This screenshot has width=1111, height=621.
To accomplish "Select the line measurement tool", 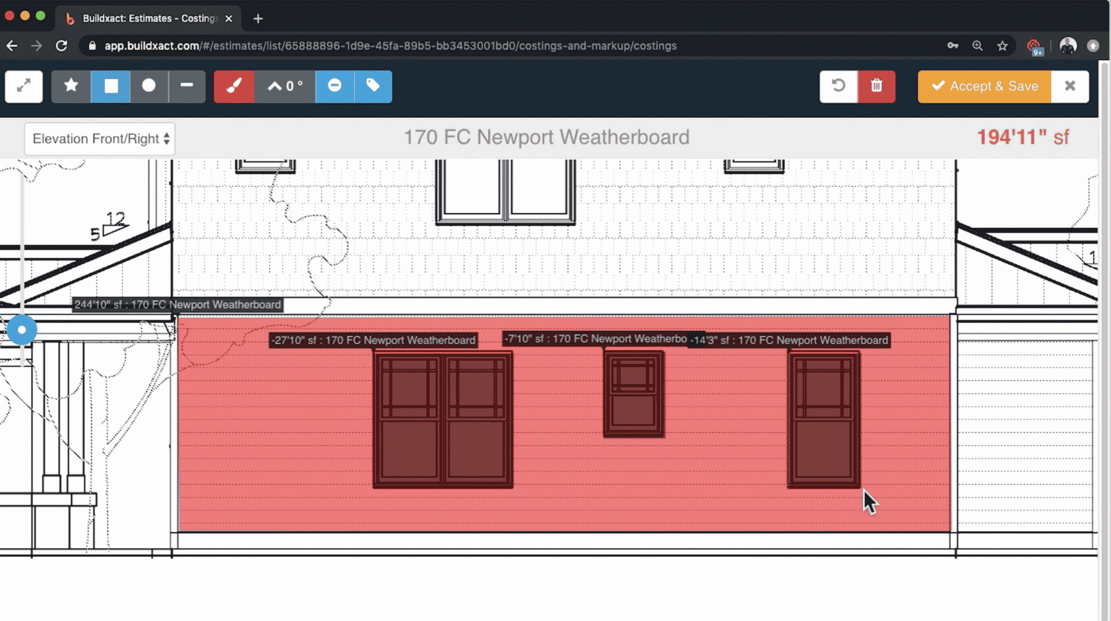I will pos(187,86).
